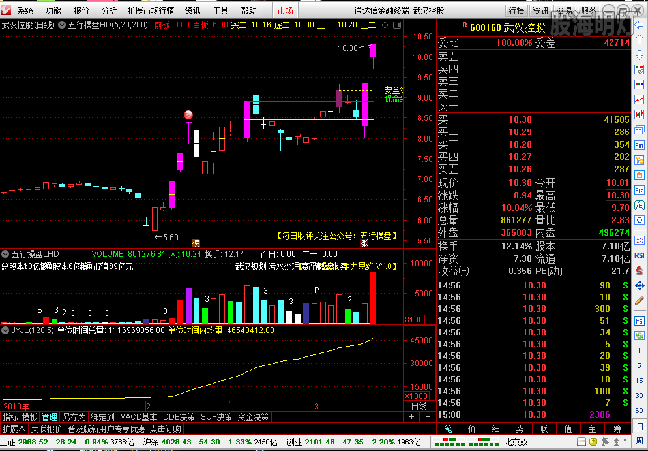This screenshot has height=451, width=648.
Task: Open the f(x) formula icon
Action: 640,205
